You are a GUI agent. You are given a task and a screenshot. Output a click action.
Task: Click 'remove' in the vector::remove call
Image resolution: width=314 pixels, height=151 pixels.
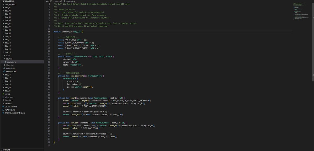[75, 137]
